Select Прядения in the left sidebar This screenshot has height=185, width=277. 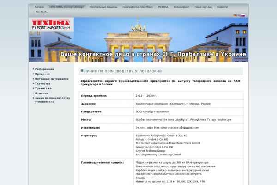click(42, 74)
